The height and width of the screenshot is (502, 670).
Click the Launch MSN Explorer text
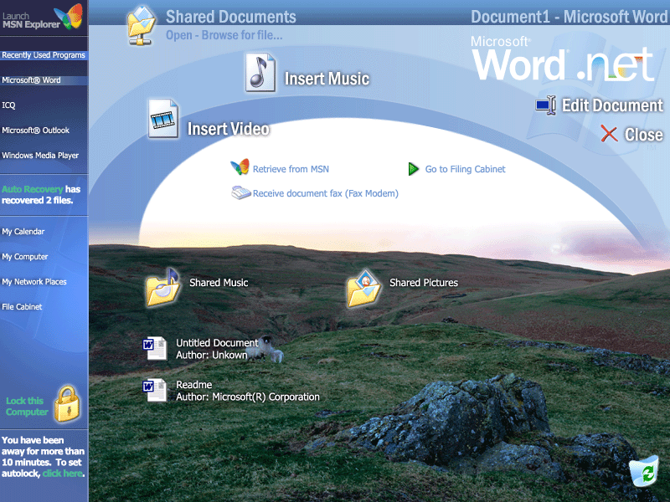point(31,20)
